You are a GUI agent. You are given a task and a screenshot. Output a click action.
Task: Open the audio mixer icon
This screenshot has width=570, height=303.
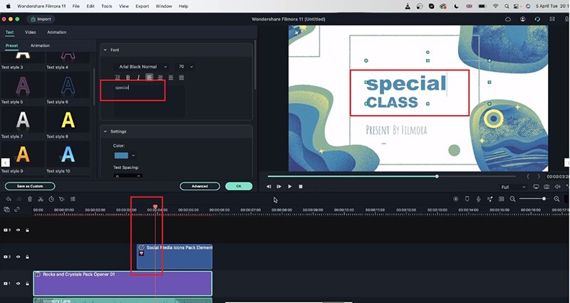click(490, 199)
